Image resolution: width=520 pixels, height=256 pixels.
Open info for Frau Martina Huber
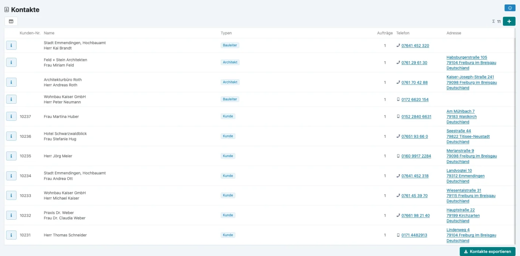click(11, 116)
